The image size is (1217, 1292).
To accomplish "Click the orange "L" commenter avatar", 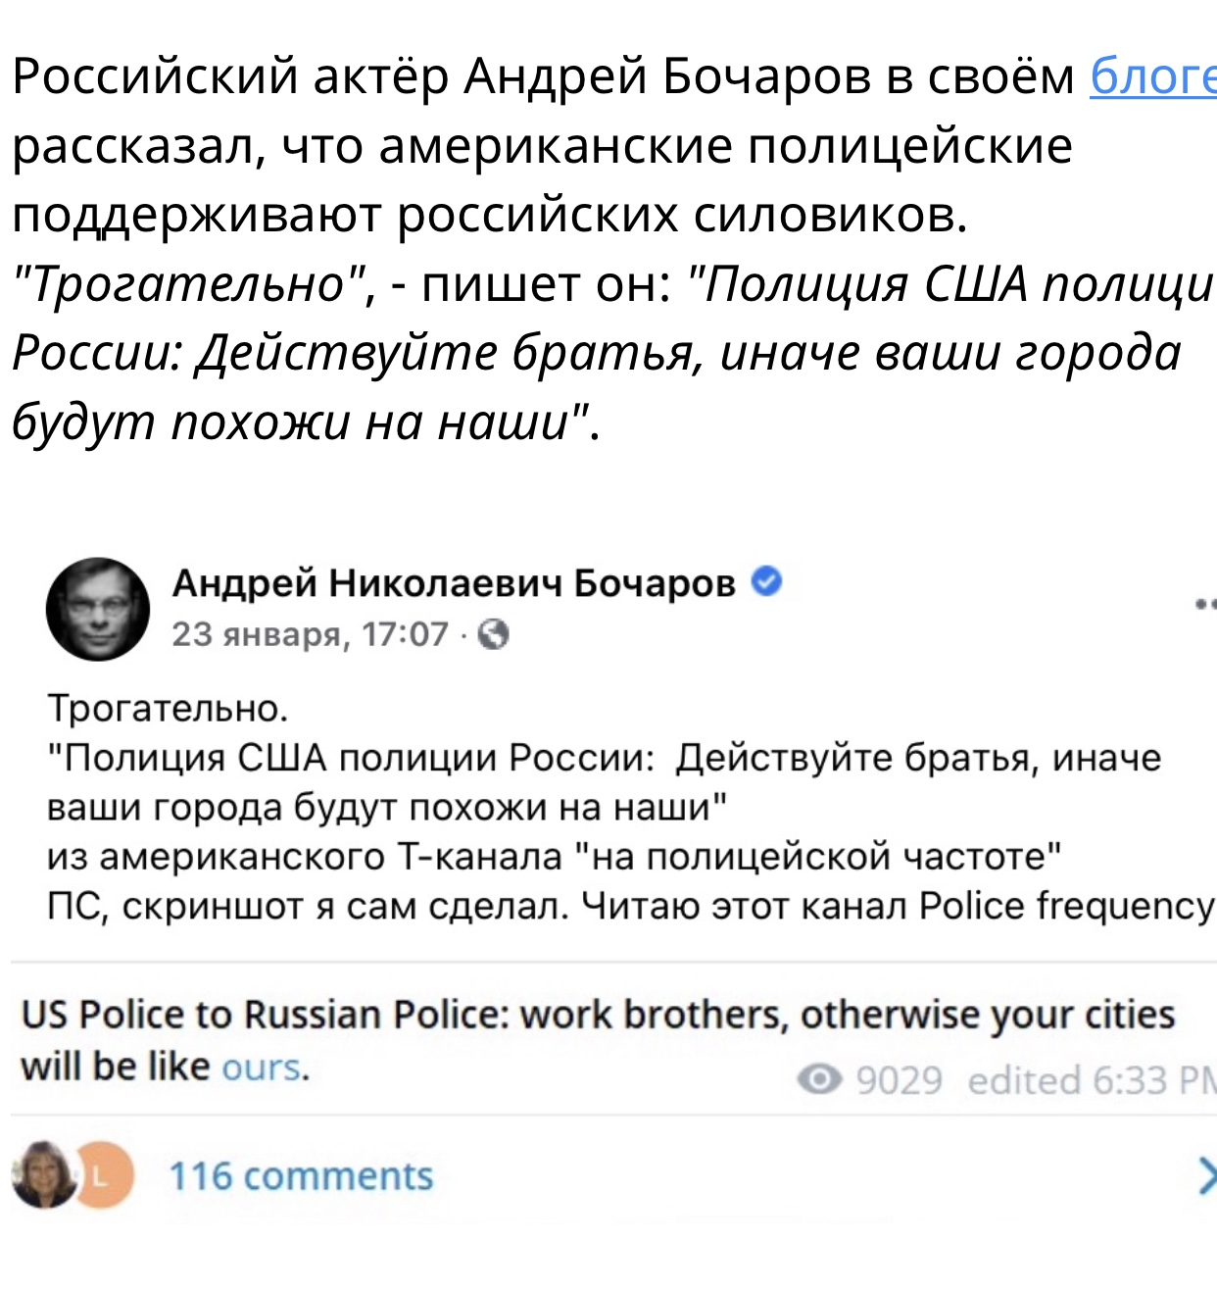I will [104, 1173].
